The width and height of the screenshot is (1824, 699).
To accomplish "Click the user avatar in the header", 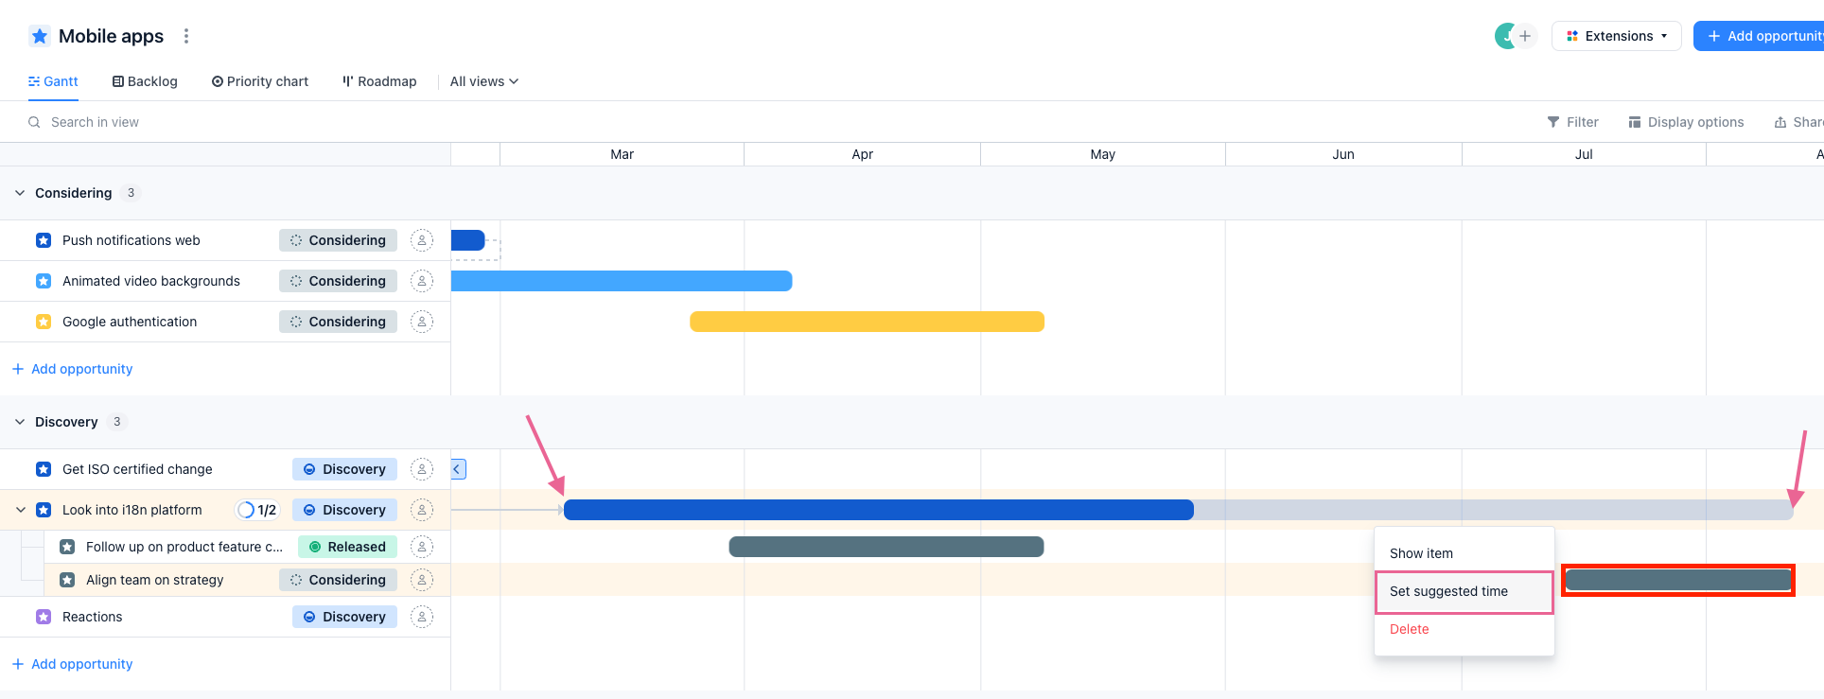I will click(1505, 36).
